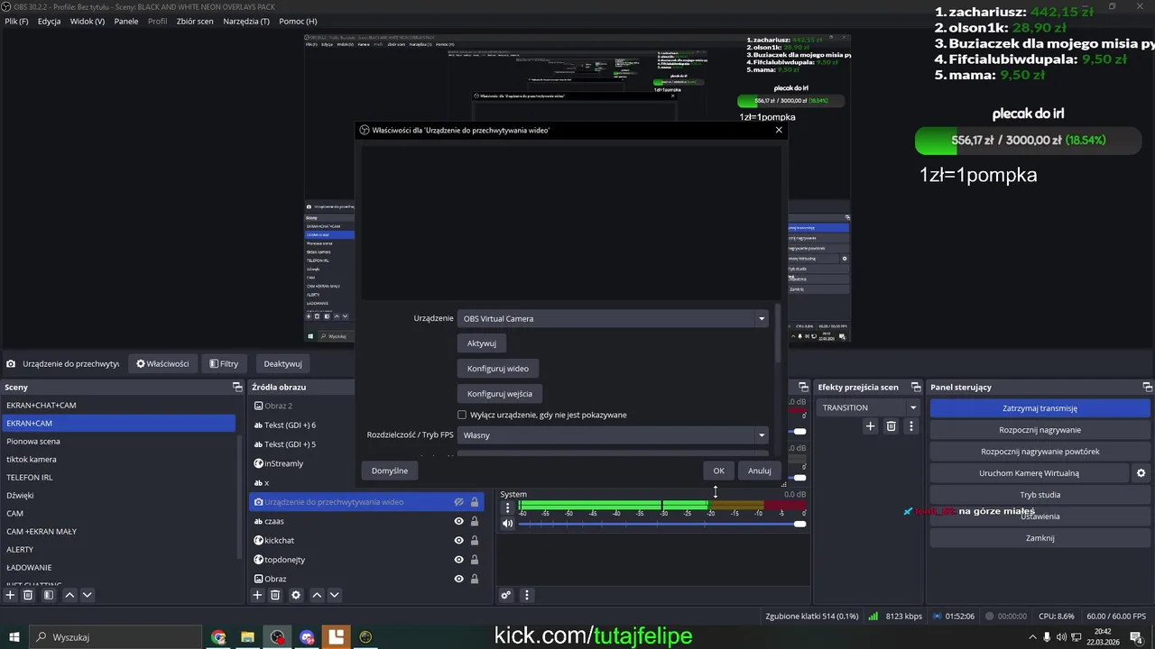Image resolution: width=1155 pixels, height=649 pixels.
Task: Open Właściwości in source toolbar
Action: pos(162,364)
